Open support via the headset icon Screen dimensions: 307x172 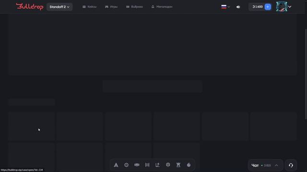tap(291, 165)
